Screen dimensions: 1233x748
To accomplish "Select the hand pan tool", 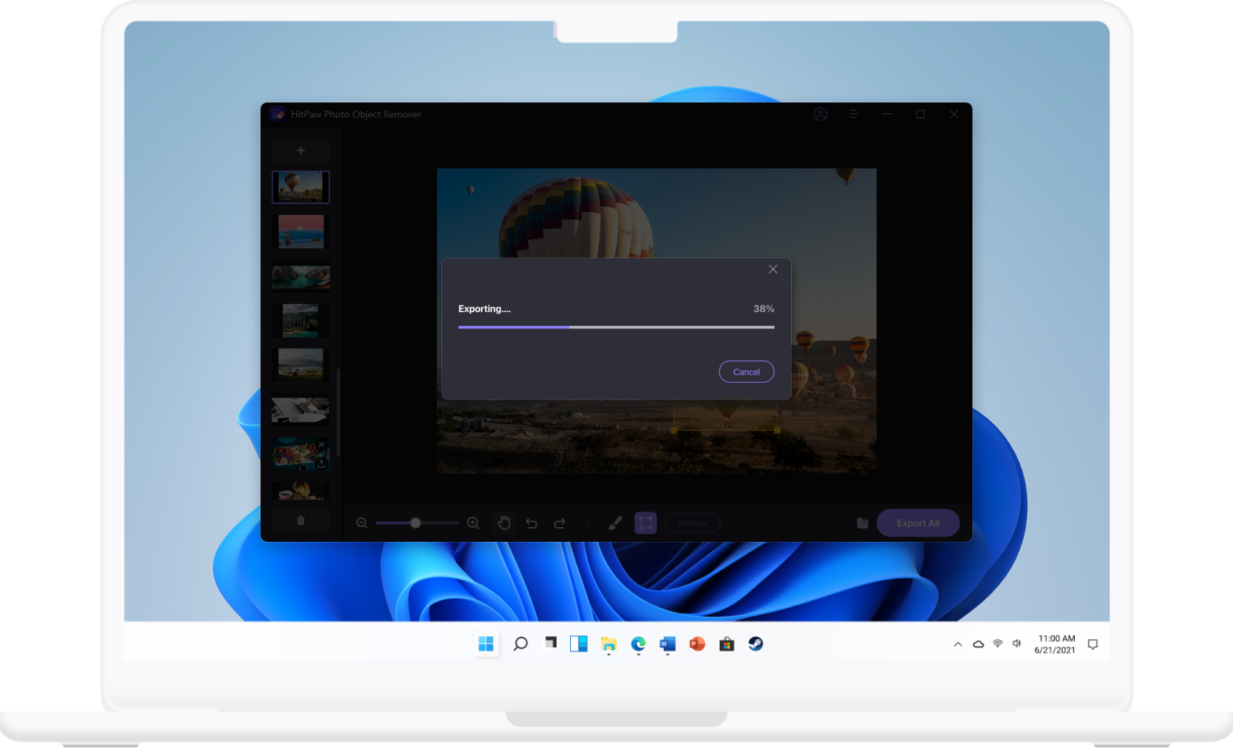I will point(504,523).
